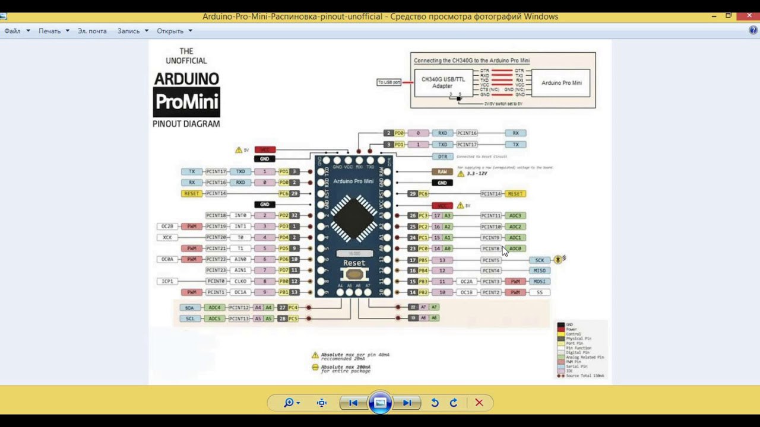Click the AIN0 label
This screenshot has height=427, width=760.
pos(240,259)
